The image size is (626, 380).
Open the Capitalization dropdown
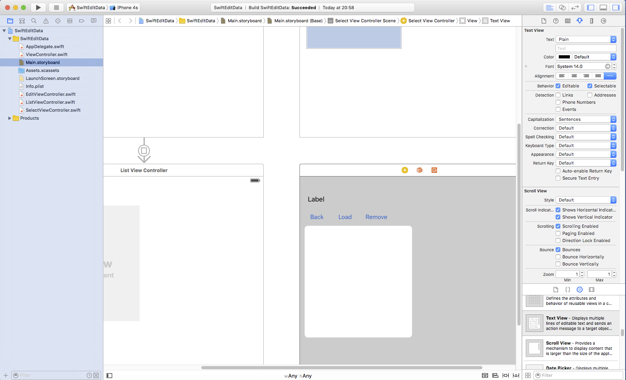(585, 119)
